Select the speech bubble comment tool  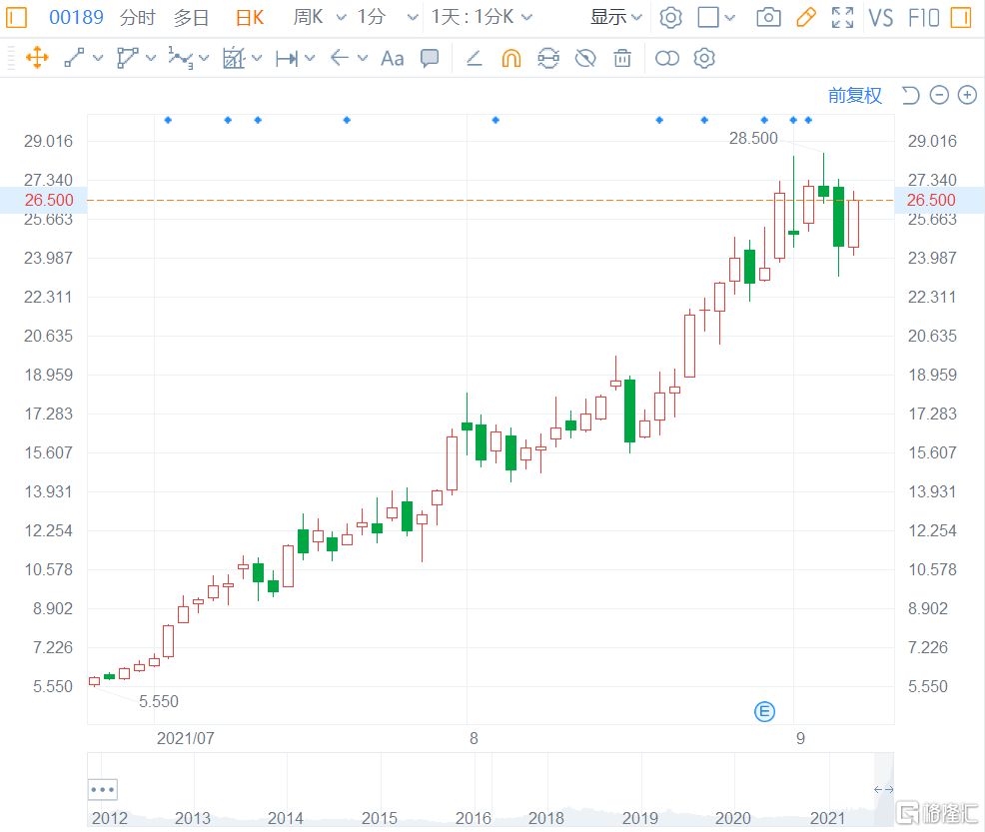pos(430,58)
